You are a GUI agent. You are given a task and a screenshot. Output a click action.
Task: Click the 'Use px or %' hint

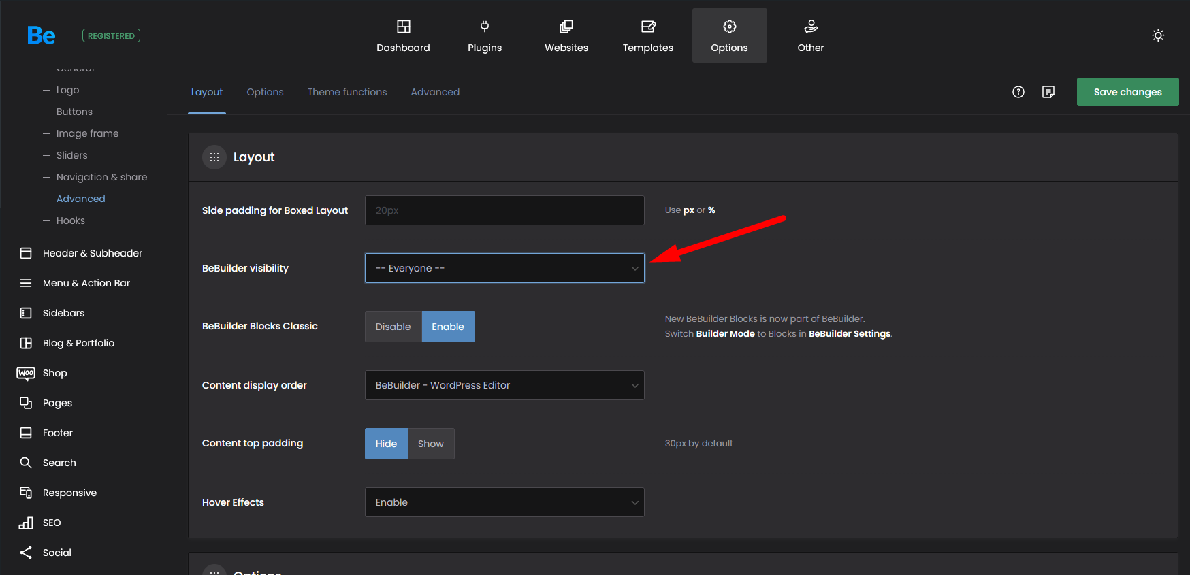690,210
